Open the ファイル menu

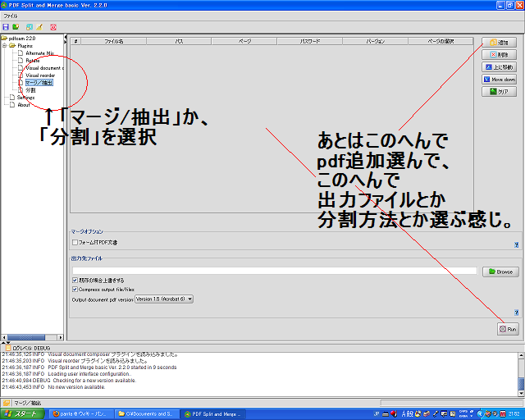pos(11,16)
